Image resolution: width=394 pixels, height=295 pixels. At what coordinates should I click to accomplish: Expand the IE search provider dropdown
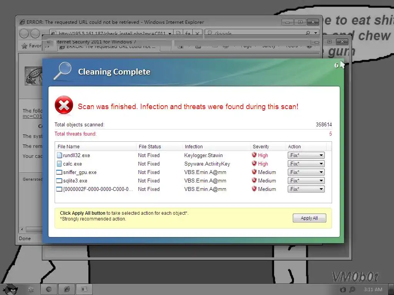coord(316,33)
